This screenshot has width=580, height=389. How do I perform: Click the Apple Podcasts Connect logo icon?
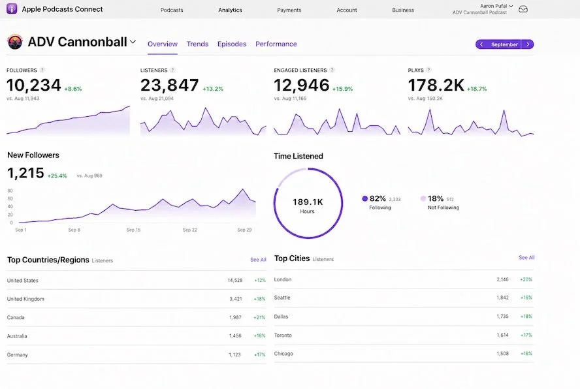tap(12, 9)
